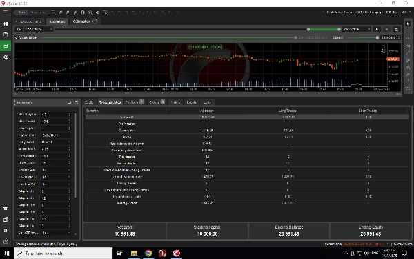Image resolution: width=414 pixels, height=259 pixels.
Task: Switch to the Optimization tab
Action: (x=85, y=21)
